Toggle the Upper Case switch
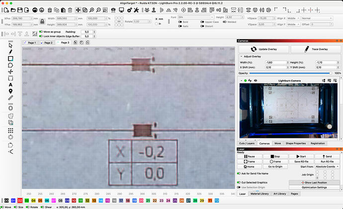Image resolution: width=343 pixels, height=209 pixels. (x=202, y=22)
